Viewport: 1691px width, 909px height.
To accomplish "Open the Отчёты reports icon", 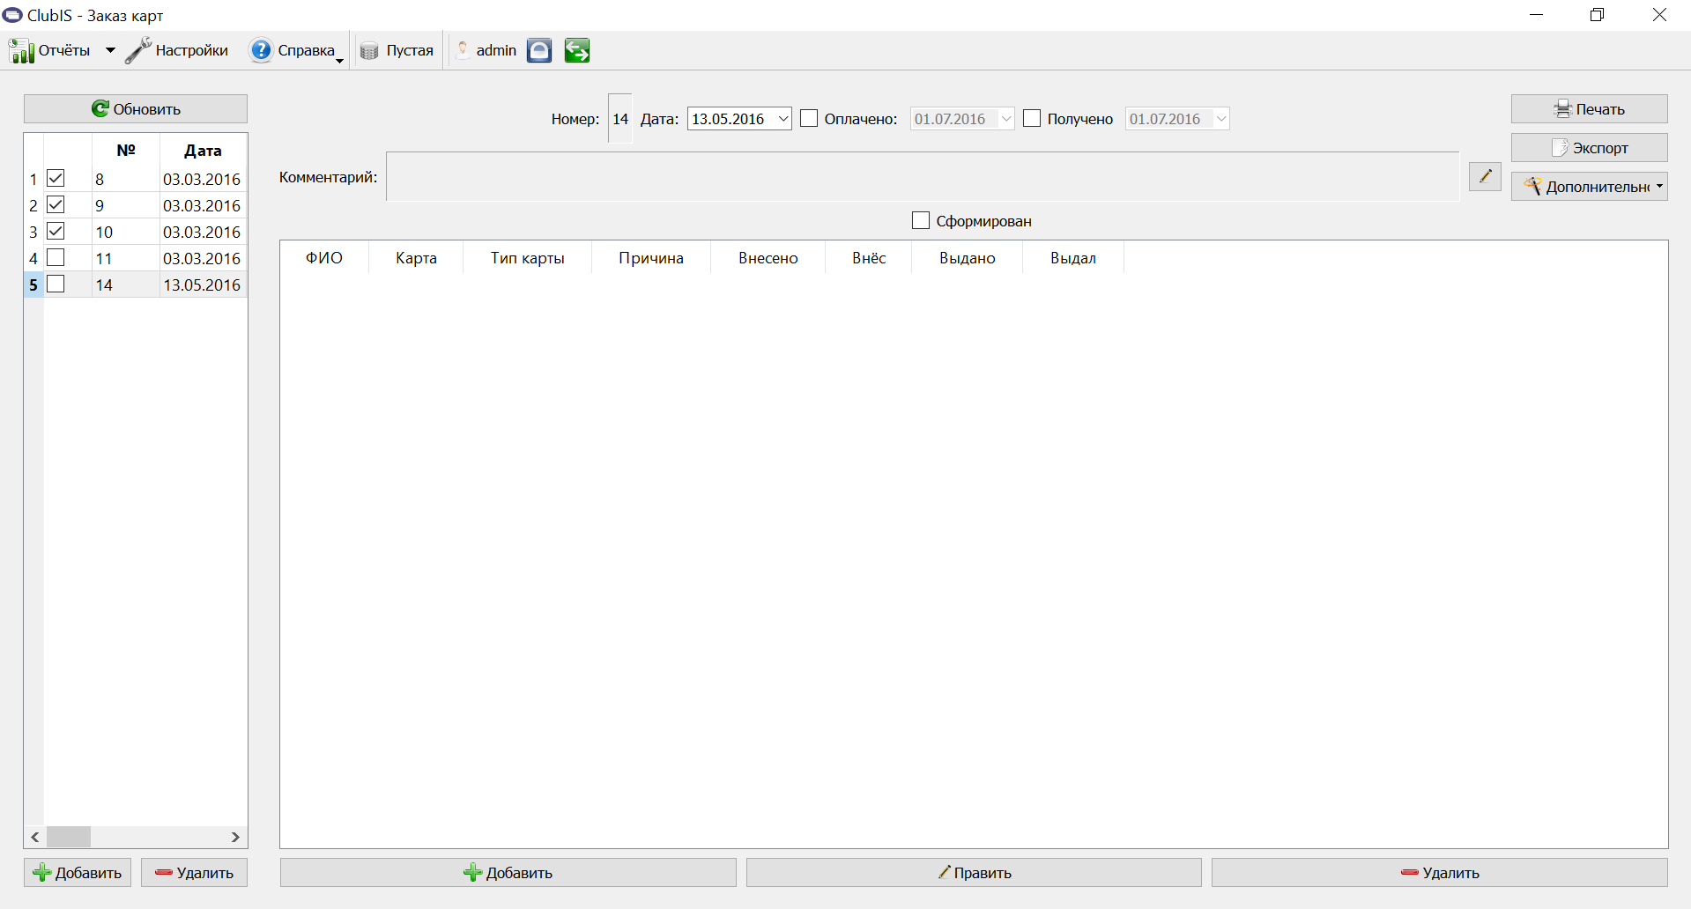I will coord(22,51).
